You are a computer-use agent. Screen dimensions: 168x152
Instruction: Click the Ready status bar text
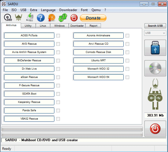[x=7, y=149]
